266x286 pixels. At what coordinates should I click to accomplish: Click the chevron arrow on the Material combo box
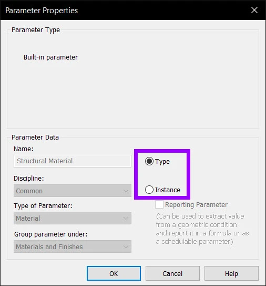[126, 219]
